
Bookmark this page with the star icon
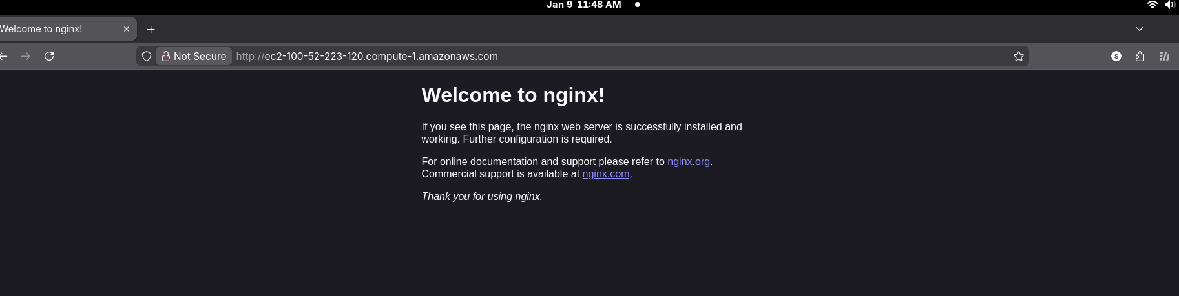(x=1019, y=57)
